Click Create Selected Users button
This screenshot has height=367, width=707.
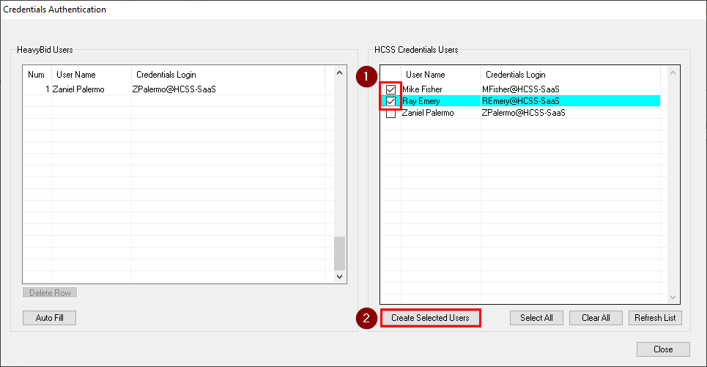point(430,318)
